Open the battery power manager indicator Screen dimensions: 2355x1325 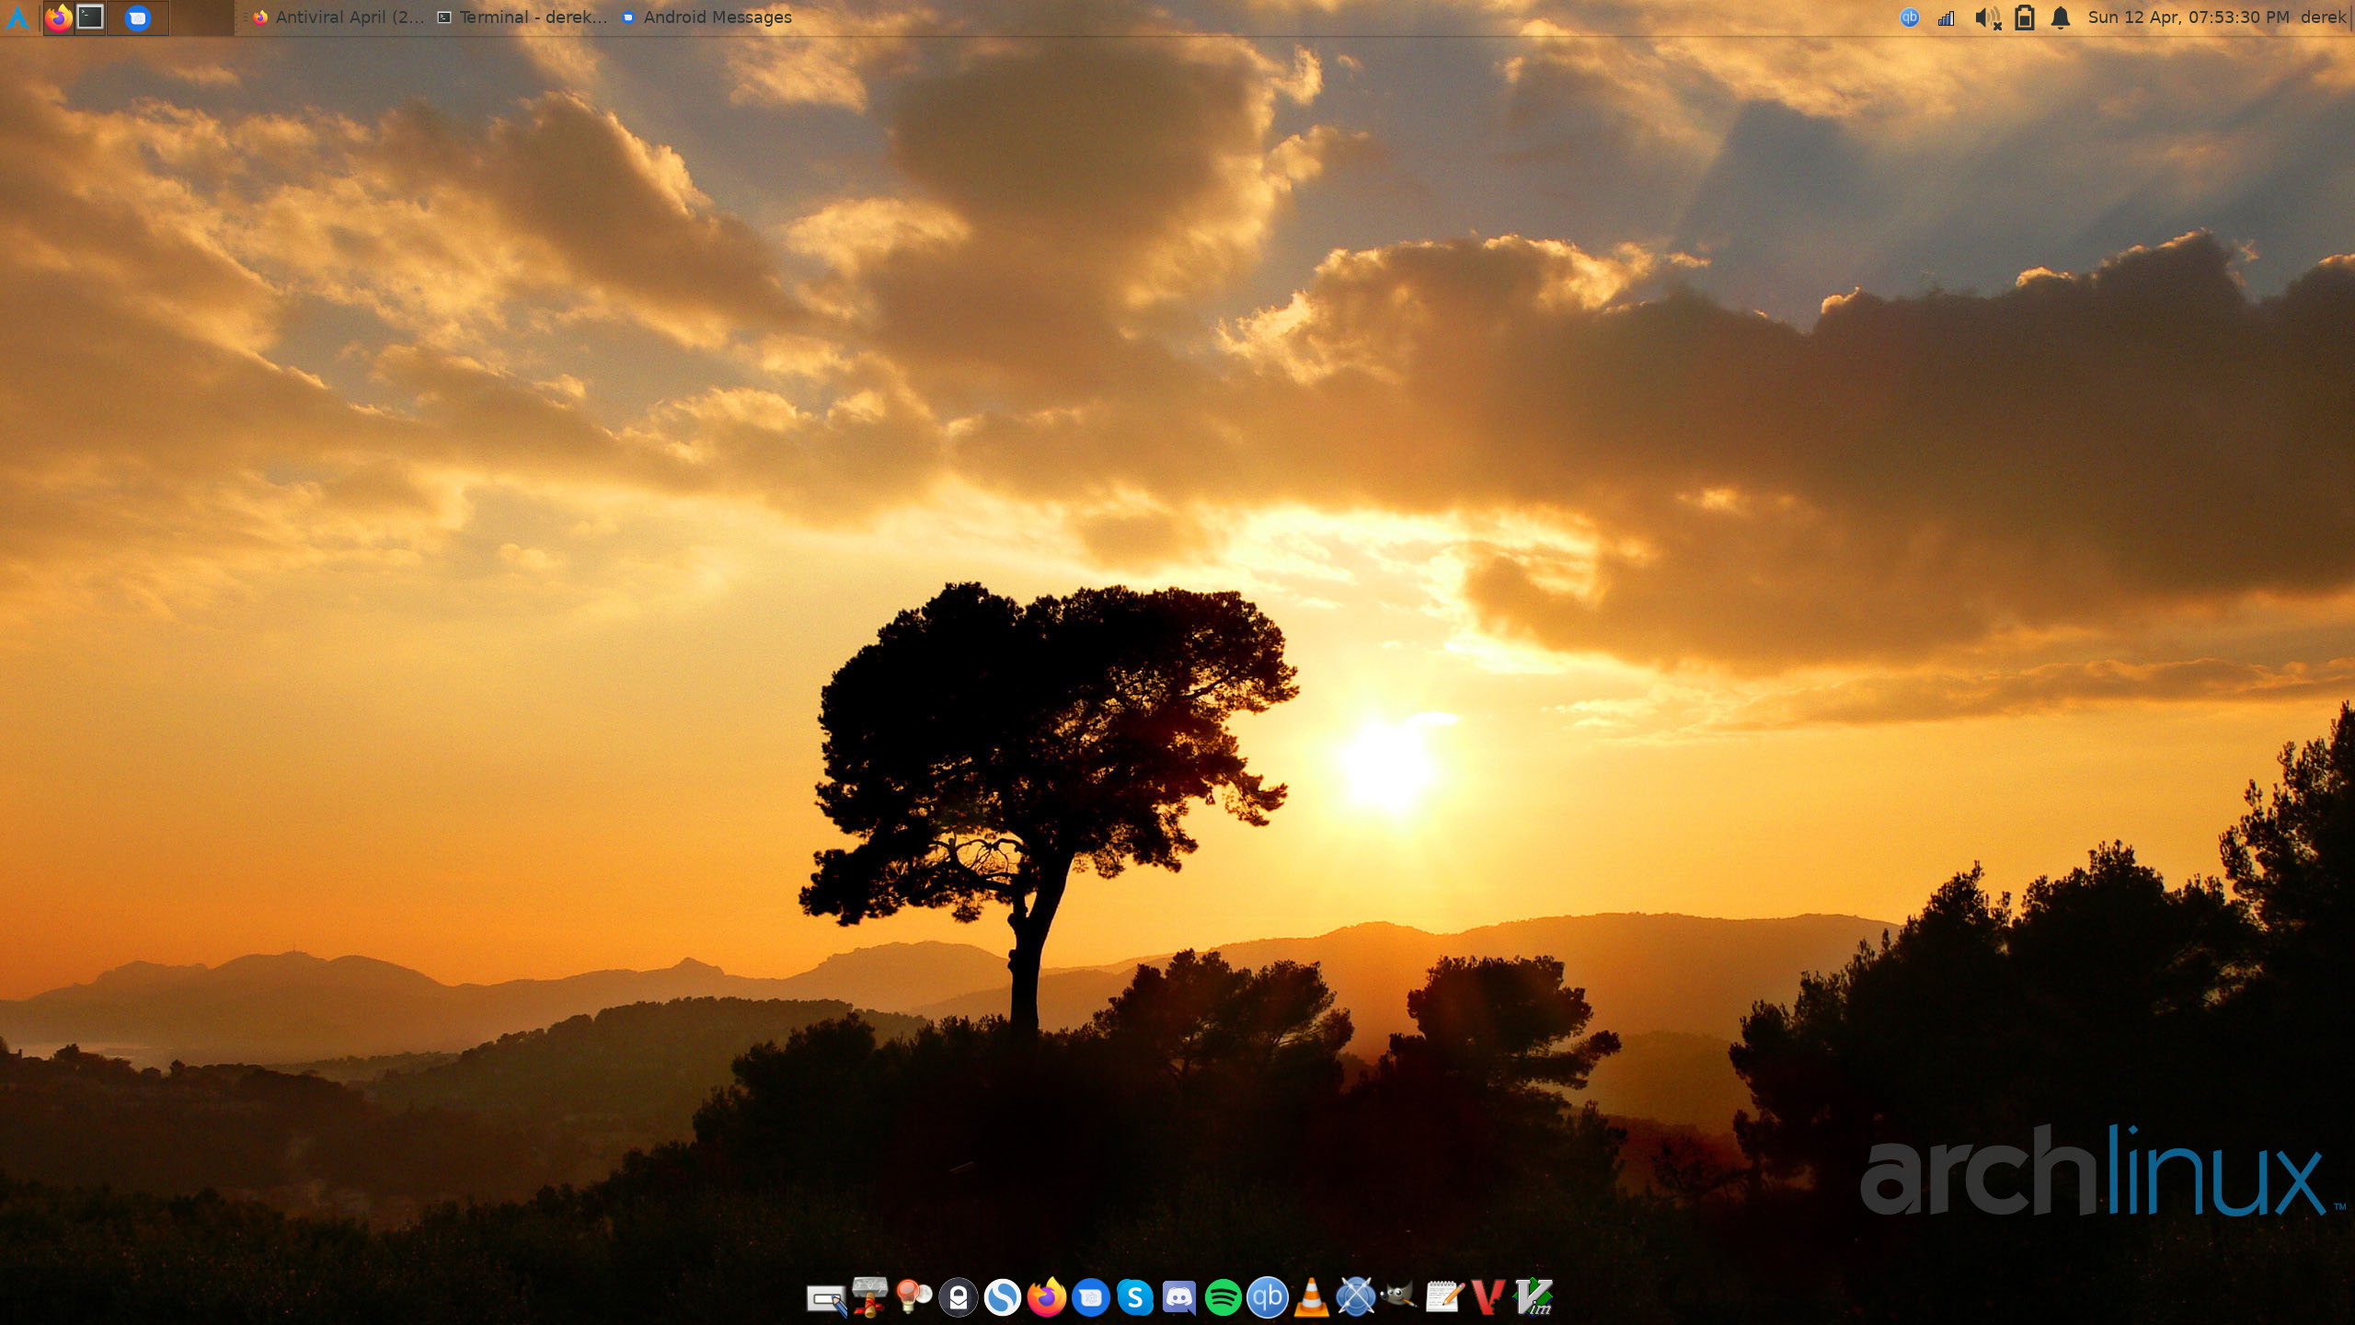pyautogui.click(x=2025, y=17)
